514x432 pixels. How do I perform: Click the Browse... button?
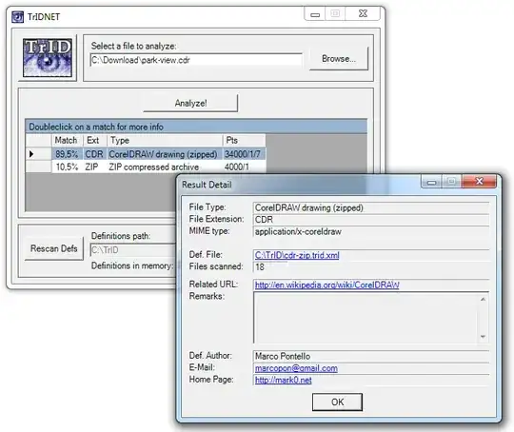339,59
